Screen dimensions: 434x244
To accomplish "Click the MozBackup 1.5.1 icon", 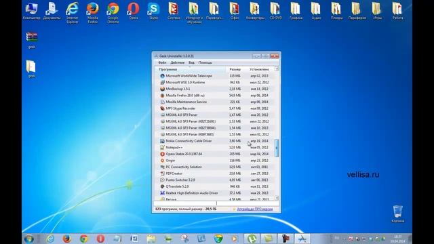I will (x=163, y=89).
